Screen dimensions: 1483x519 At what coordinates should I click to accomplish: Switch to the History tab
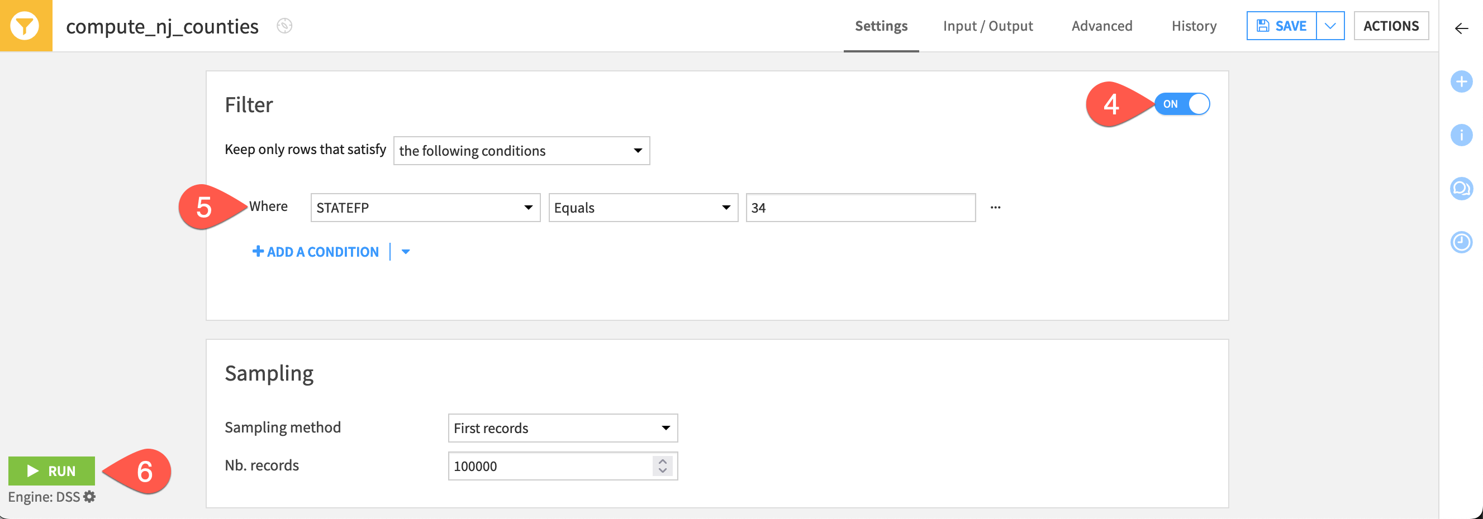1194,26
